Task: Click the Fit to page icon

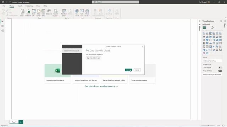Action: coord(223,126)
